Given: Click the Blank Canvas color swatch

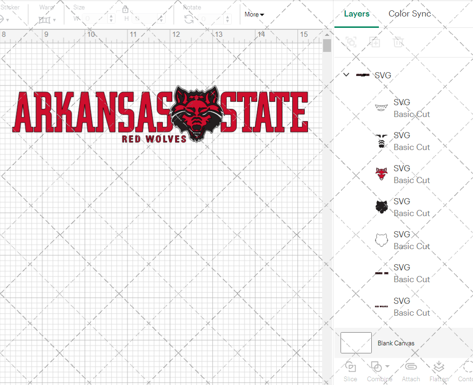Looking at the screenshot, I should pos(356,343).
